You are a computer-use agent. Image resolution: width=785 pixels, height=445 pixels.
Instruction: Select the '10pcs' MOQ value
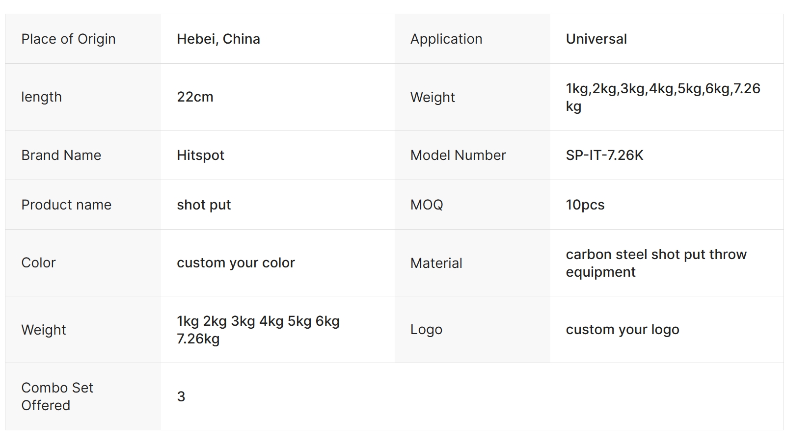585,205
